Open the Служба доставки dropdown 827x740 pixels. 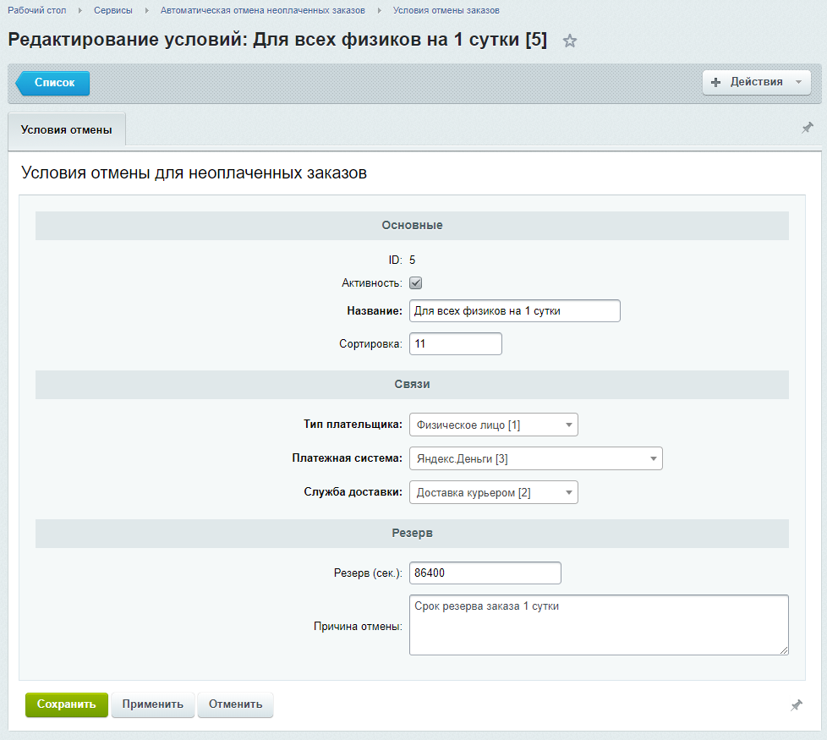pyautogui.click(x=494, y=492)
